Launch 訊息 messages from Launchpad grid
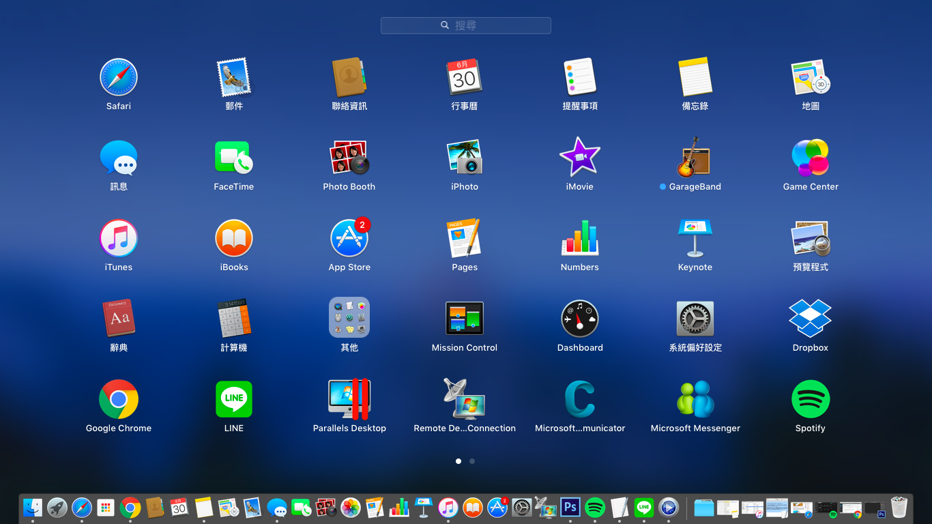The image size is (932, 524). [x=119, y=158]
